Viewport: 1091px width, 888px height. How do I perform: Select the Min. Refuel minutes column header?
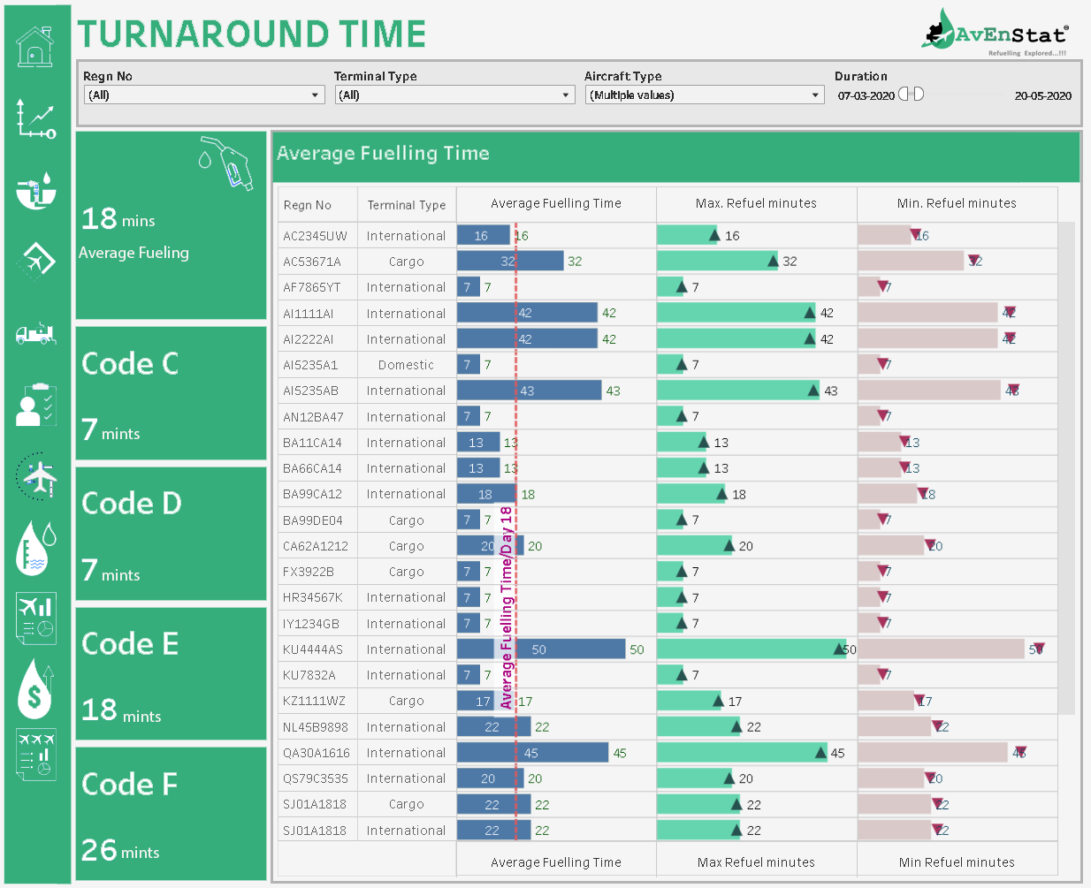957,203
